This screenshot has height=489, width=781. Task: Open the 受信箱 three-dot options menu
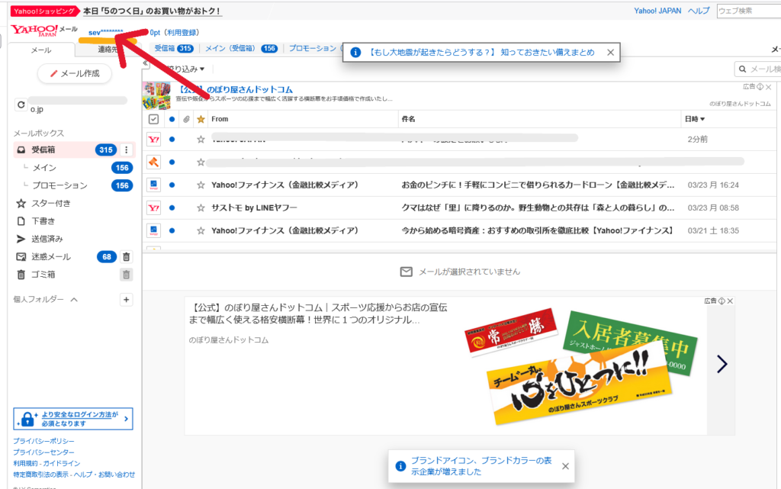[x=127, y=150]
